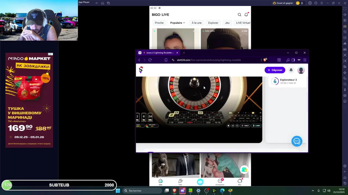Select lightning number 24 100x card
The width and height of the screenshot is (348, 195).
[x=150, y=118]
